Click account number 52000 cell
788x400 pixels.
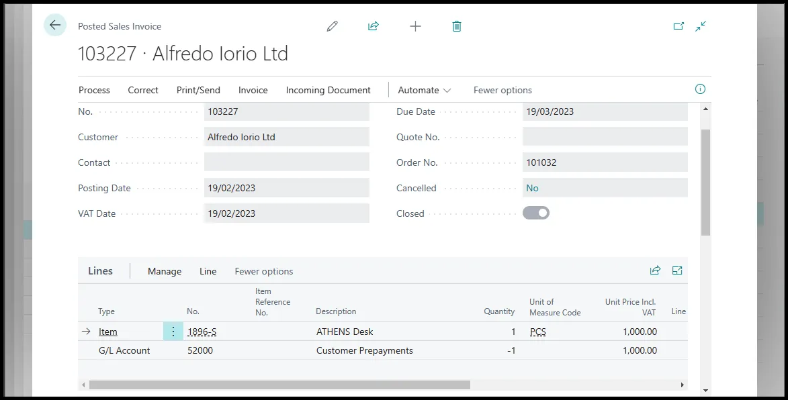(200, 350)
